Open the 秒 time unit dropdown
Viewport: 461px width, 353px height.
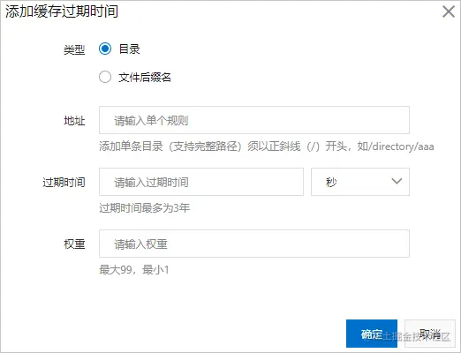[x=360, y=182]
